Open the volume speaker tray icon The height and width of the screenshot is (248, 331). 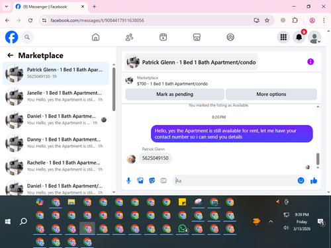point(286,227)
